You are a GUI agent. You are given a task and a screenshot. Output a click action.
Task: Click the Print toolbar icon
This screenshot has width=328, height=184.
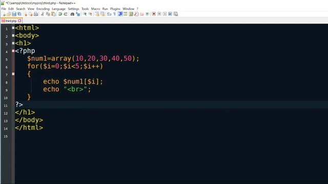[x=36, y=14]
